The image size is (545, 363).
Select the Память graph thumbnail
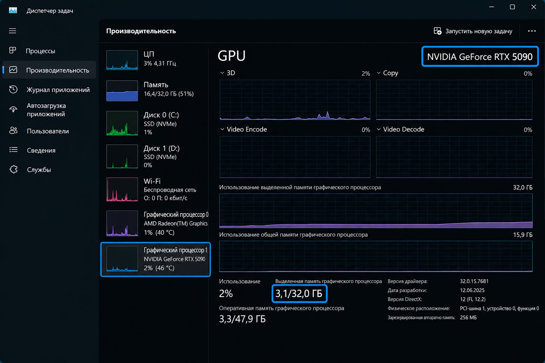click(122, 91)
